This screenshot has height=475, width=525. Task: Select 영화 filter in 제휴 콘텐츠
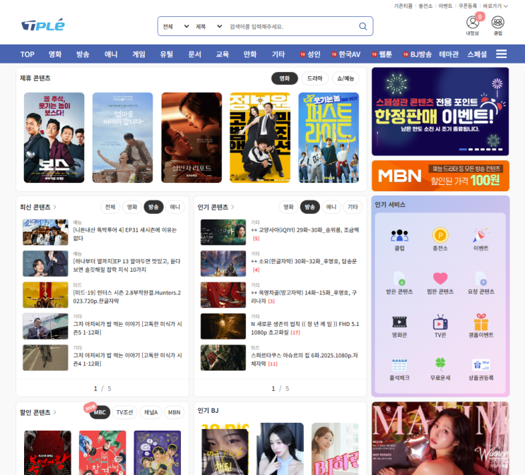pos(285,78)
